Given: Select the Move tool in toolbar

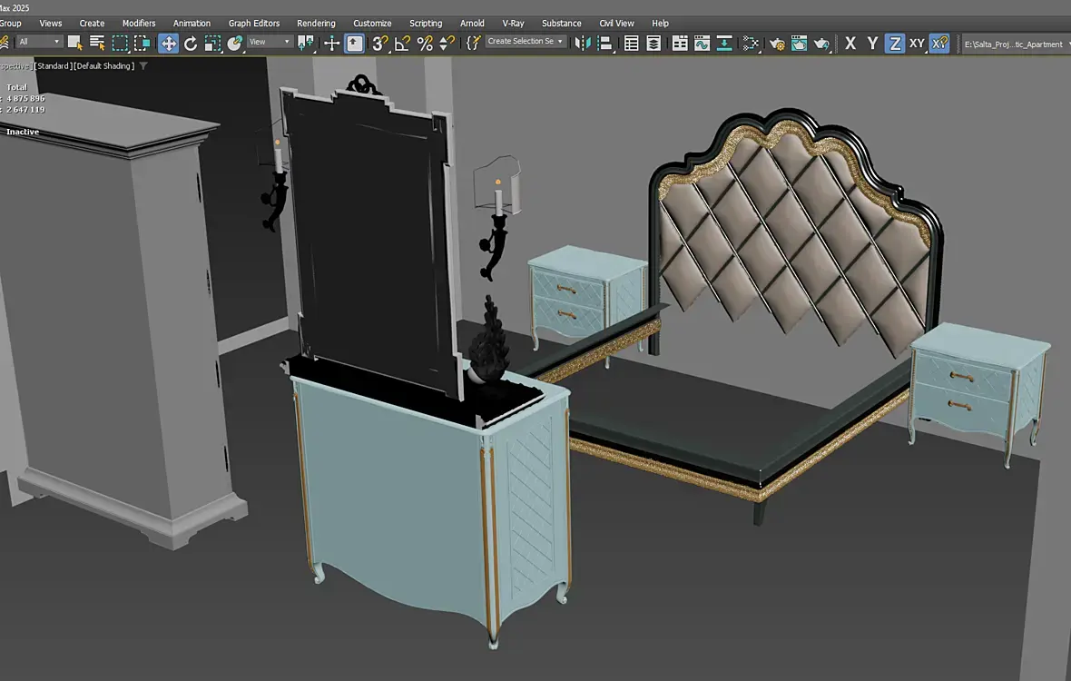Looking at the screenshot, I should [x=169, y=43].
